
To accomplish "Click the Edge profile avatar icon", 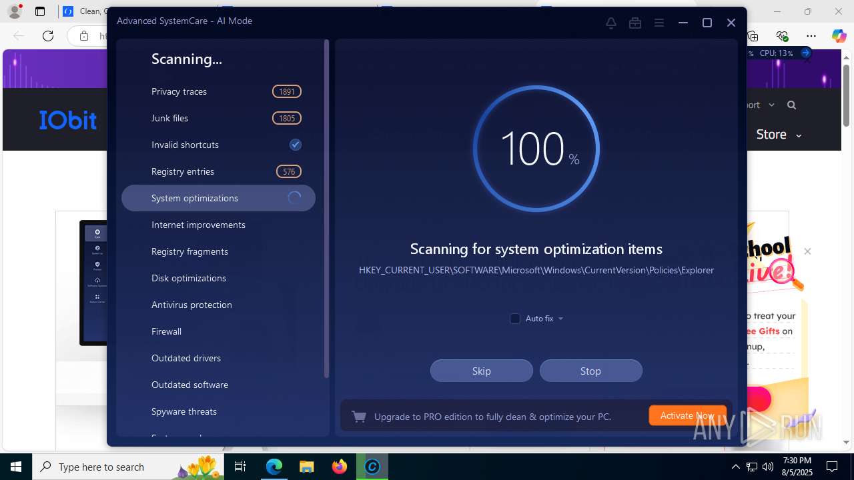I will tap(14, 11).
